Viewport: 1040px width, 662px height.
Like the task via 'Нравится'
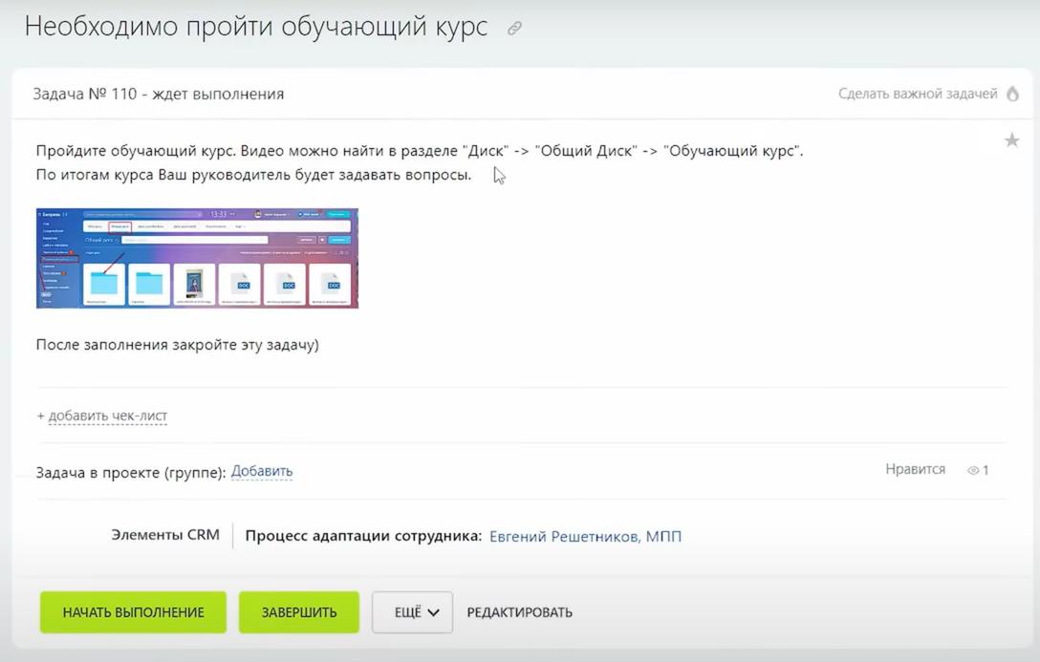(x=915, y=469)
